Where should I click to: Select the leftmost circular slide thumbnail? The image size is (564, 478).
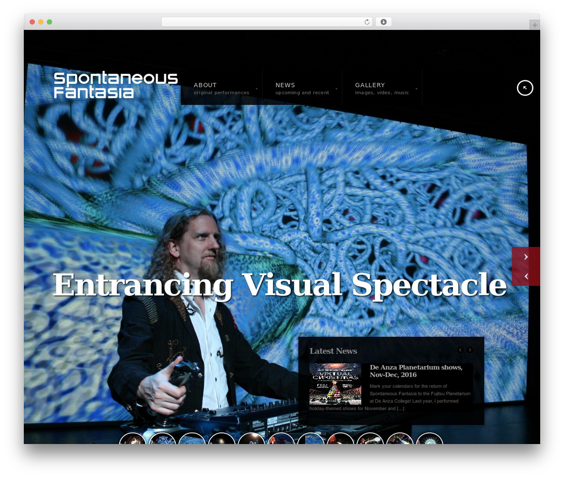tap(132, 439)
